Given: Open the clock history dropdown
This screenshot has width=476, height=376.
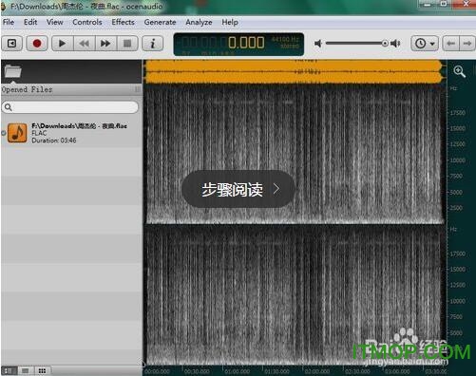Looking at the screenshot, I should click(x=425, y=44).
